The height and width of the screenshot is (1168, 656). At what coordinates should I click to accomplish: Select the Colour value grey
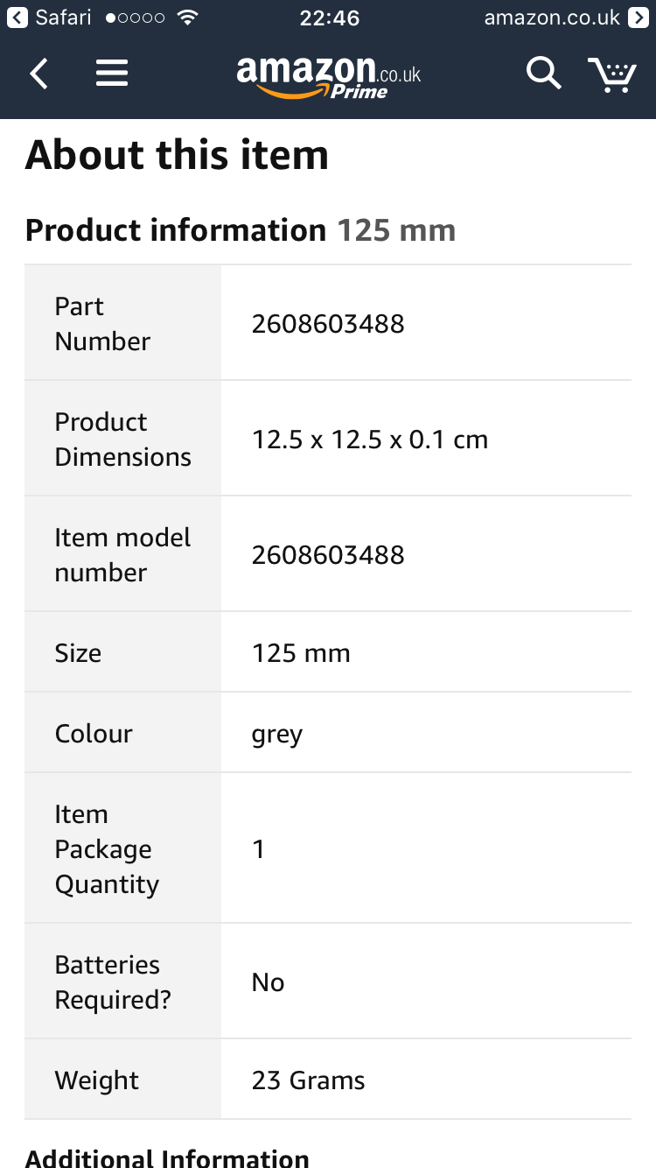tap(277, 734)
